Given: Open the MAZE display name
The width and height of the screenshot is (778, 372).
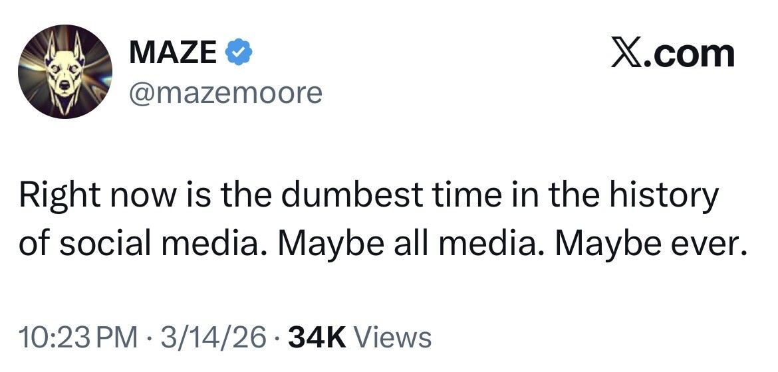Looking at the screenshot, I should point(173,52).
